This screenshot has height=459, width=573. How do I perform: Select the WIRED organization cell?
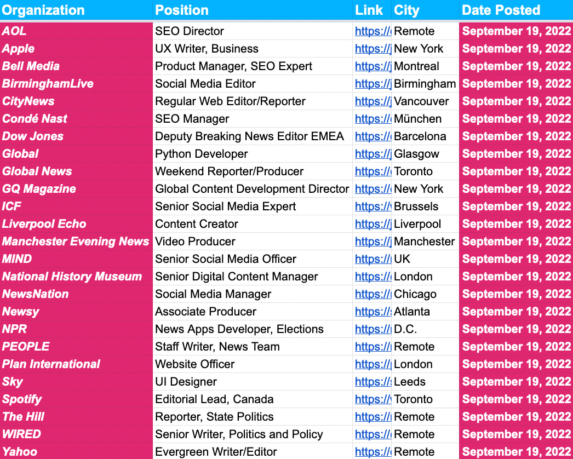coord(76,434)
